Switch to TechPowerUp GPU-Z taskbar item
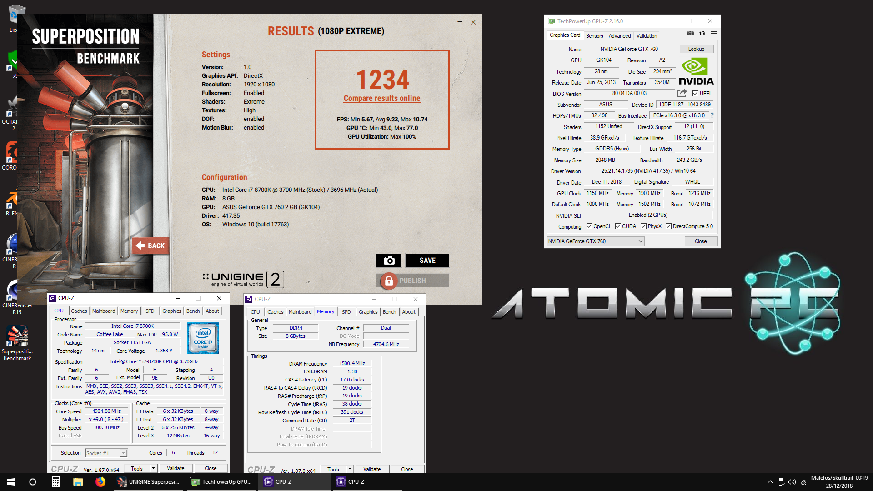This screenshot has height=491, width=873. pyautogui.click(x=222, y=482)
